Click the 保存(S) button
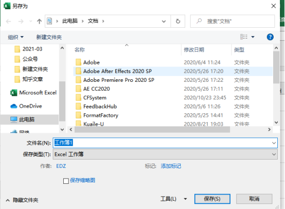This screenshot has height=209, width=285. 212,199
